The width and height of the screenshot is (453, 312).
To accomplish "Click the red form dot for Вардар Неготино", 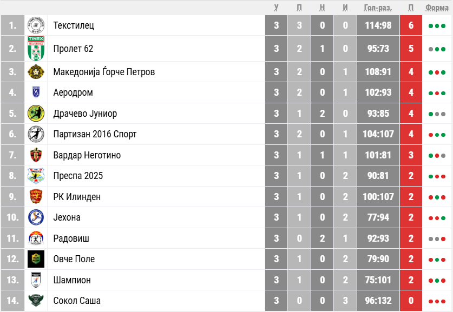I will point(437,156).
